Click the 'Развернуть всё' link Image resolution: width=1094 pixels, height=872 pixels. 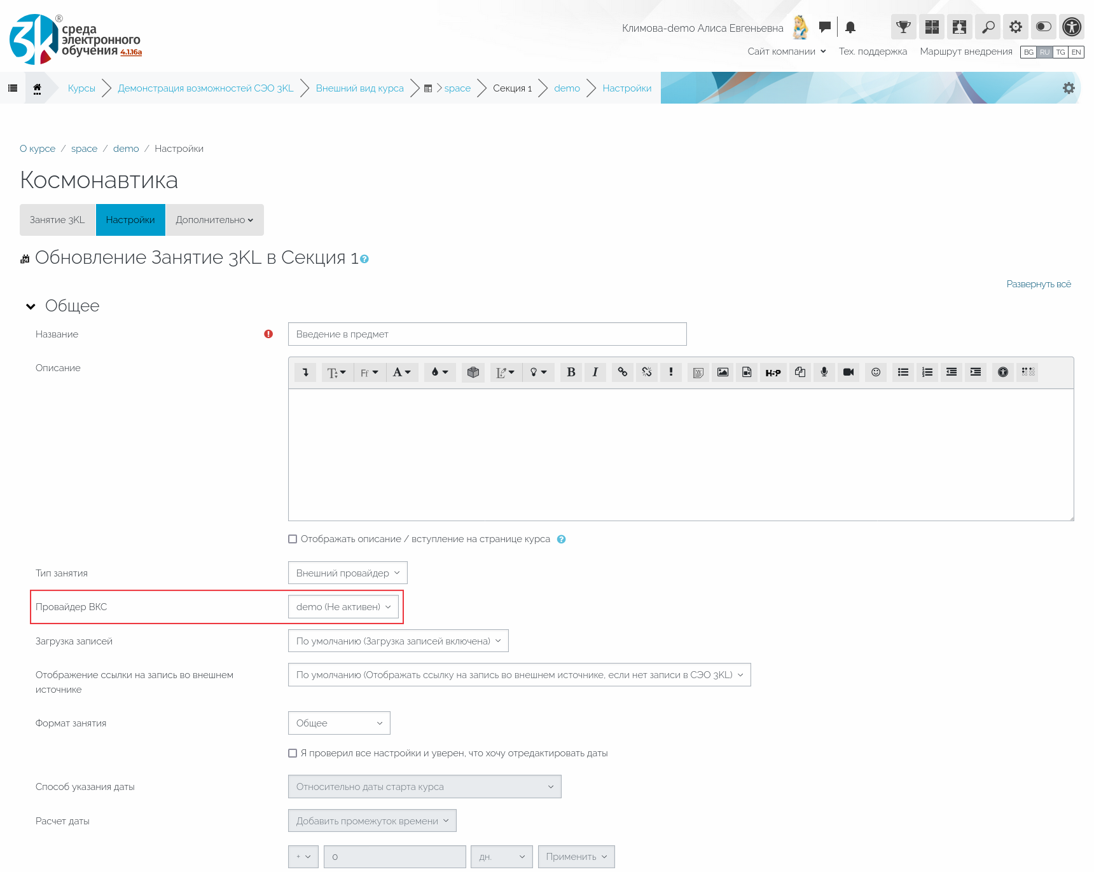tap(1038, 284)
